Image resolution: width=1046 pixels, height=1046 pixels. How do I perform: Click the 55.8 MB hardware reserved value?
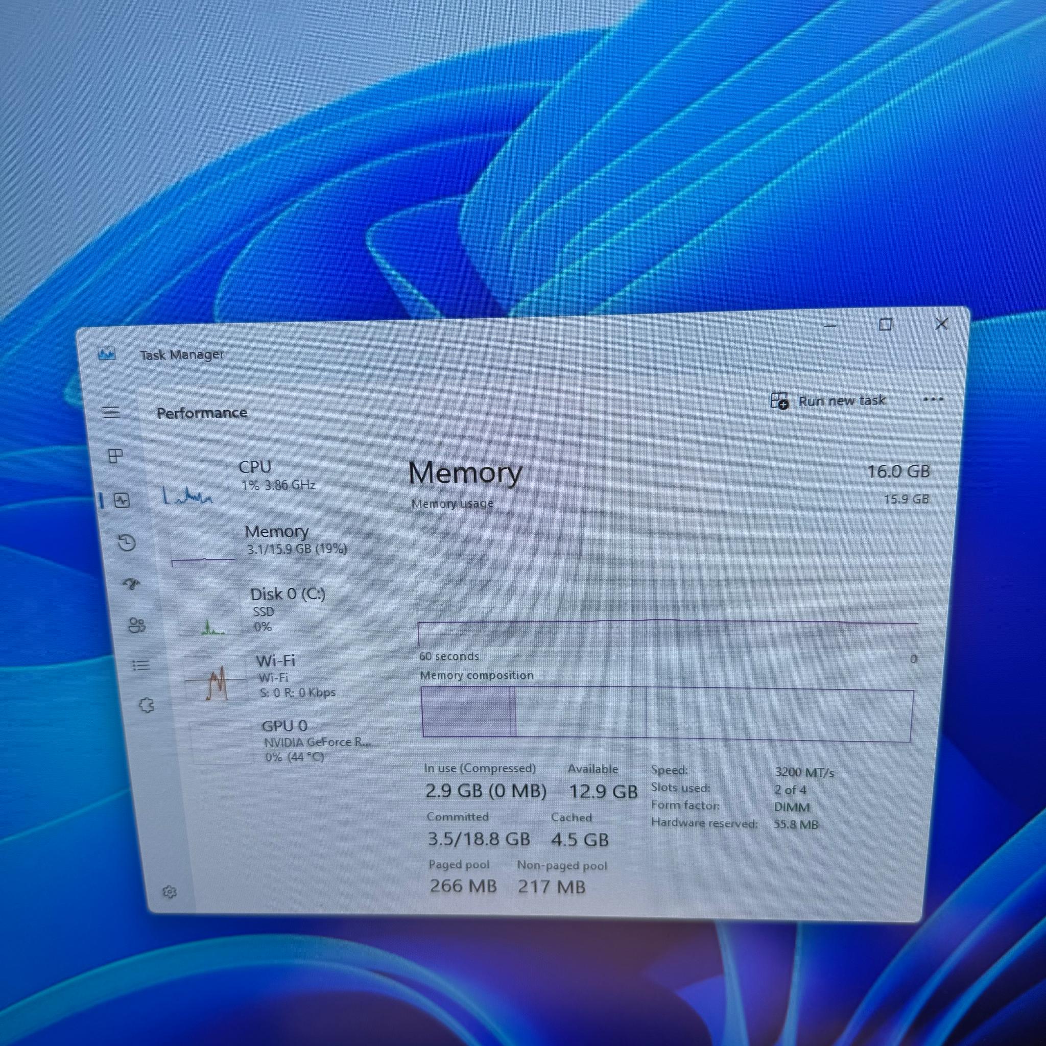point(796,824)
